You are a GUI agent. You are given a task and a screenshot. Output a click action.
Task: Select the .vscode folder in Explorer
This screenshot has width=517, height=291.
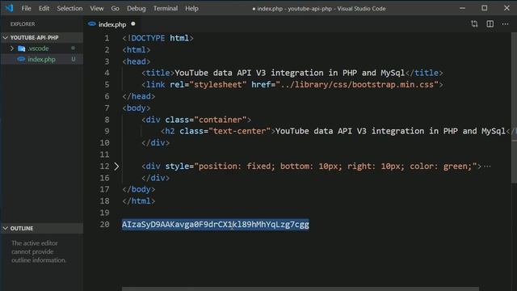click(41, 48)
